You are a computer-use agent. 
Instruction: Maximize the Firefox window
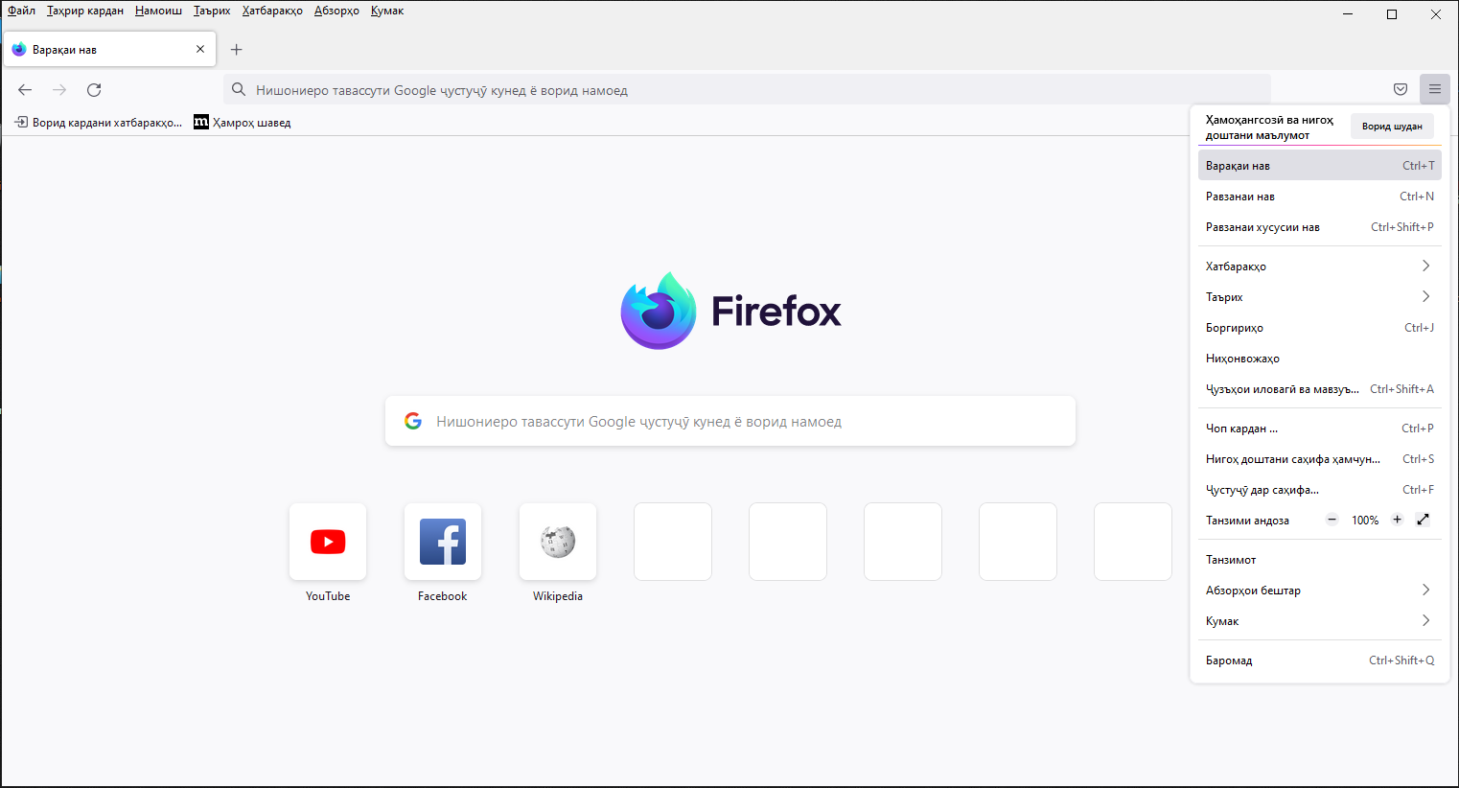[x=1392, y=14]
